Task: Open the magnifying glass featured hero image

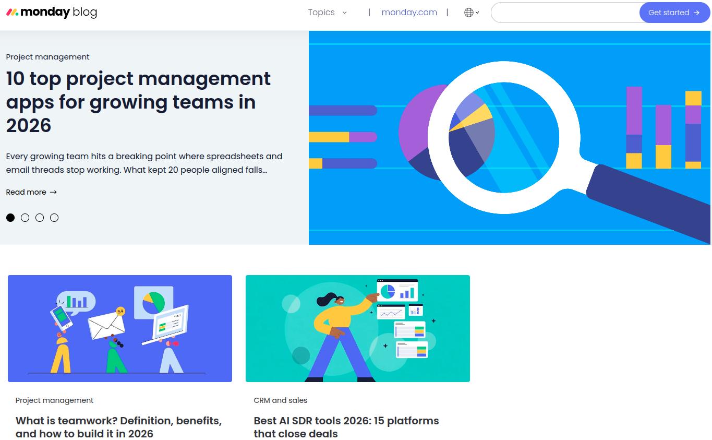Action: 510,138
